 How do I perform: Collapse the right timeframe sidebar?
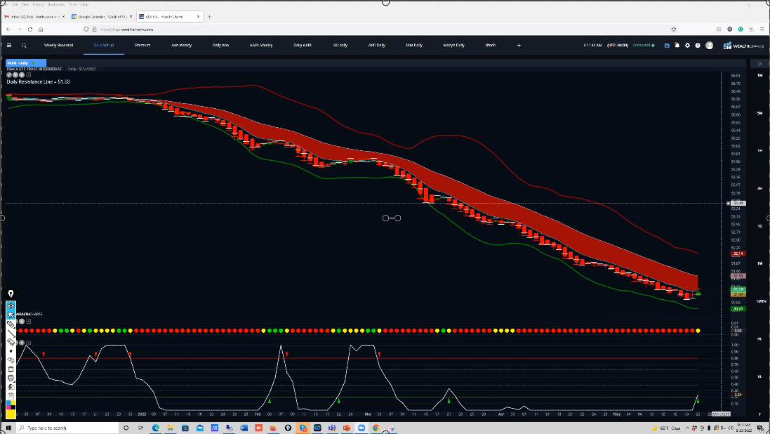coord(759,64)
